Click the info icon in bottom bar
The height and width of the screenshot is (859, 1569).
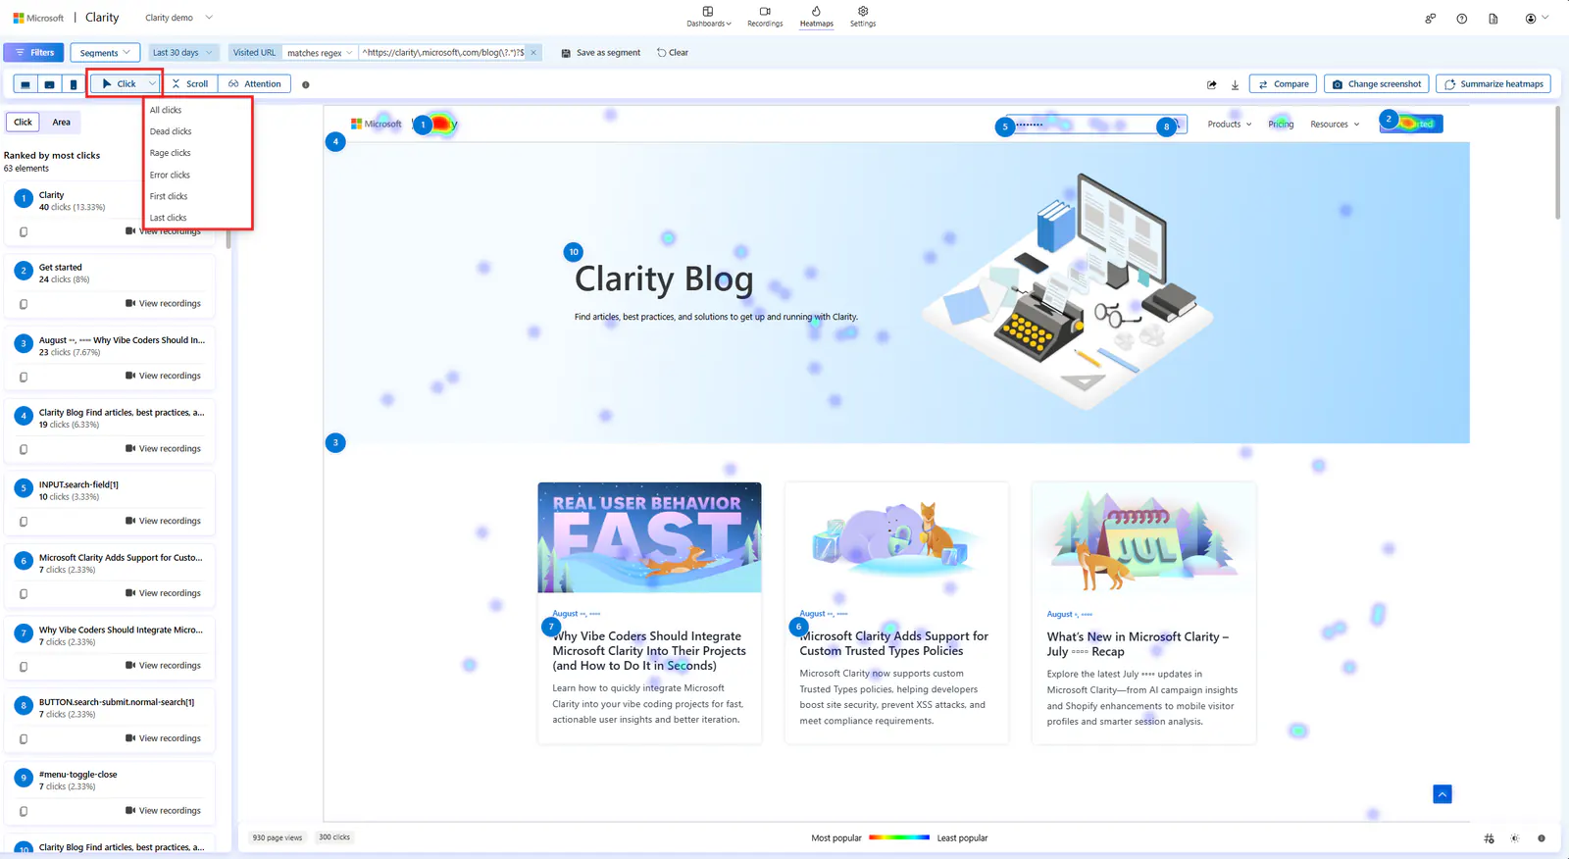[x=1542, y=838]
